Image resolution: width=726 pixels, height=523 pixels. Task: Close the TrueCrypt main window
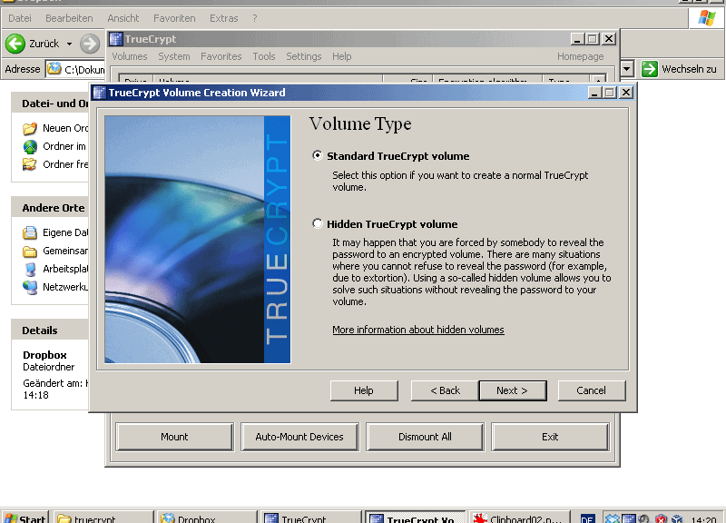pos(609,39)
